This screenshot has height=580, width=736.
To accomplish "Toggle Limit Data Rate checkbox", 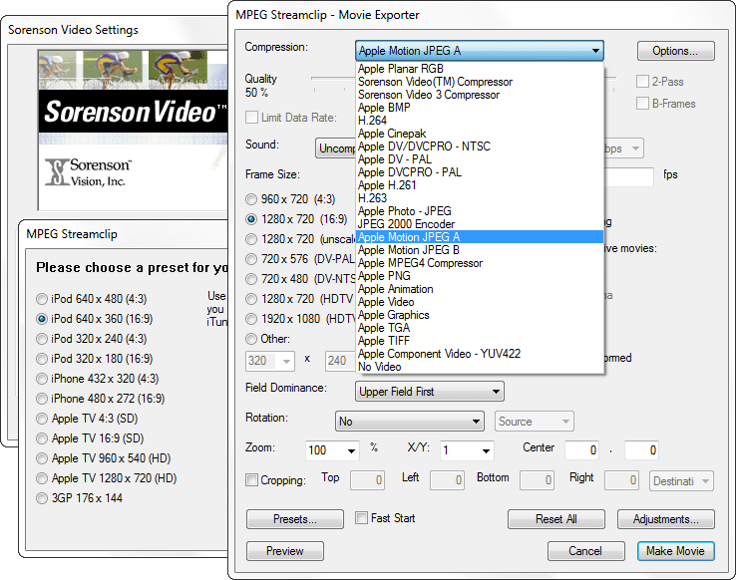I will 251,118.
